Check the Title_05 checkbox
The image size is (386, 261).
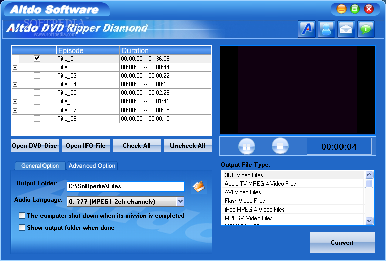tap(37, 93)
